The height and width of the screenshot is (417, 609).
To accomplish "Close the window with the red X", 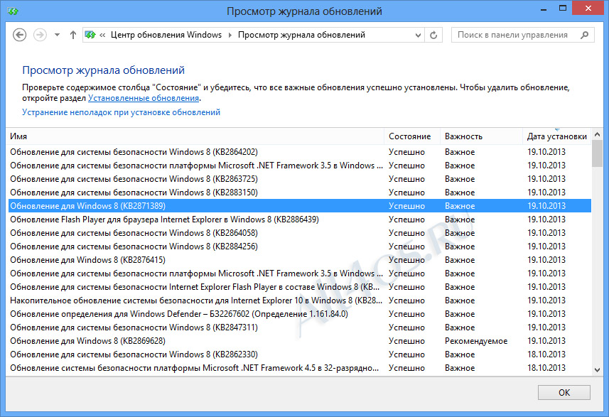I will (588, 8).
